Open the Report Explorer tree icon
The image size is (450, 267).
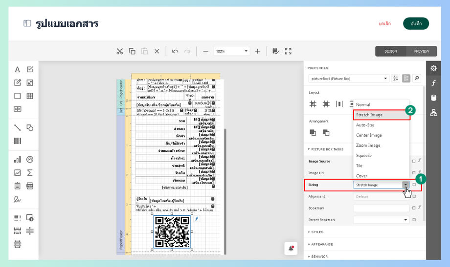[433, 113]
